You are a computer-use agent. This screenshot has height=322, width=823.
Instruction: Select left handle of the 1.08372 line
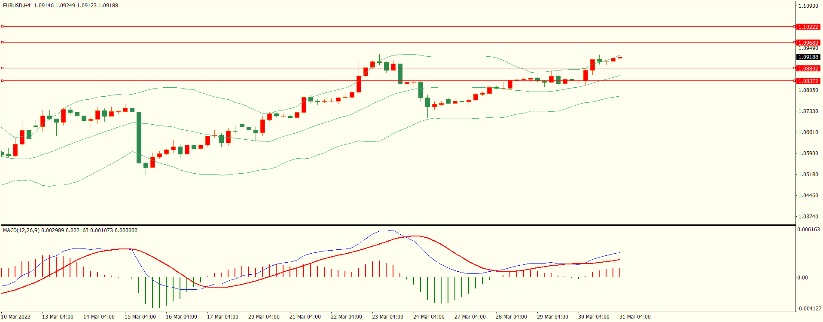point(2,81)
